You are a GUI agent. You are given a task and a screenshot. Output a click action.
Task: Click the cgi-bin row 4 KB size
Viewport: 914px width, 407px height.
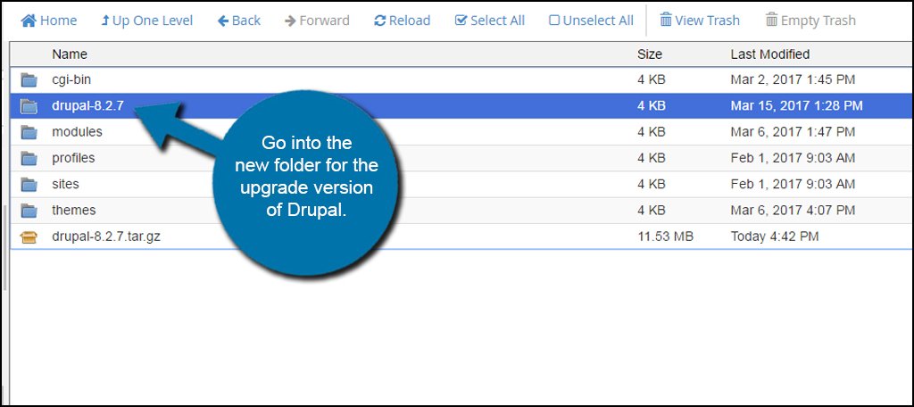click(651, 80)
